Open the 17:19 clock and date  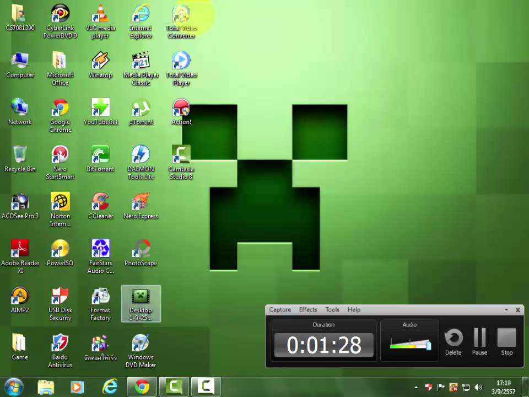tap(503, 387)
